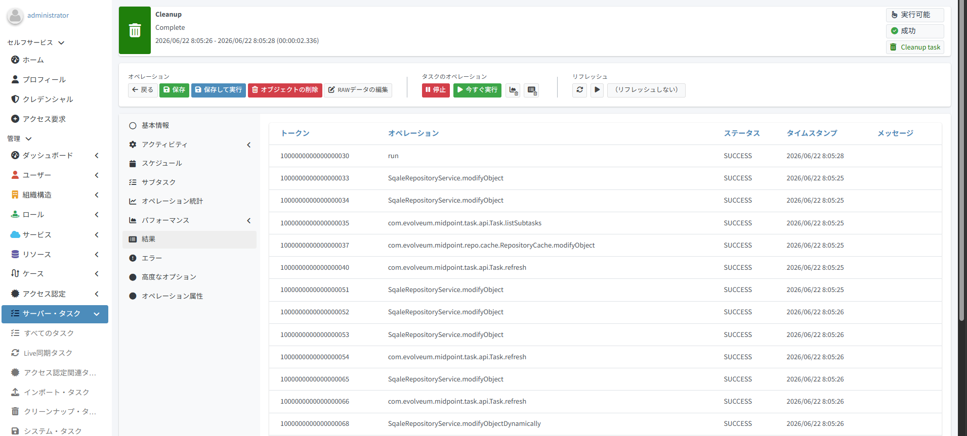Click 今すぐ実行 button

[477, 90]
